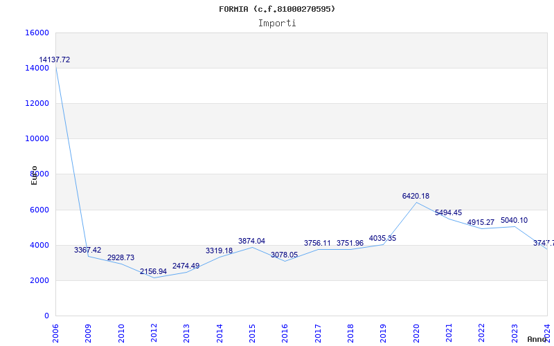Click the 2017 x-axis year label
Screen dimensions: 554x346
click(x=318, y=334)
